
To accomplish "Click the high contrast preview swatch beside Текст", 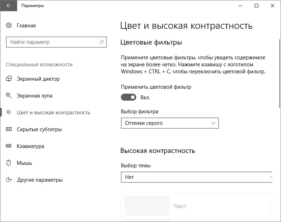I will click(147, 206).
